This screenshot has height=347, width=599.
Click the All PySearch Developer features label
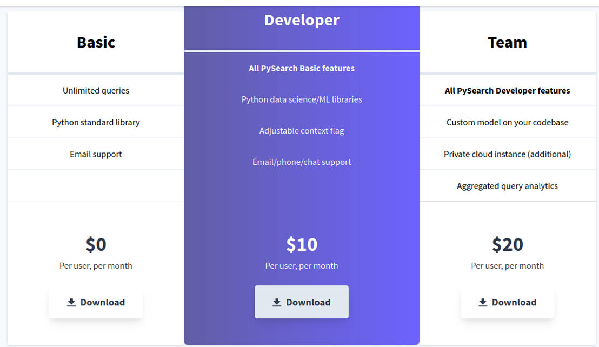pos(507,90)
